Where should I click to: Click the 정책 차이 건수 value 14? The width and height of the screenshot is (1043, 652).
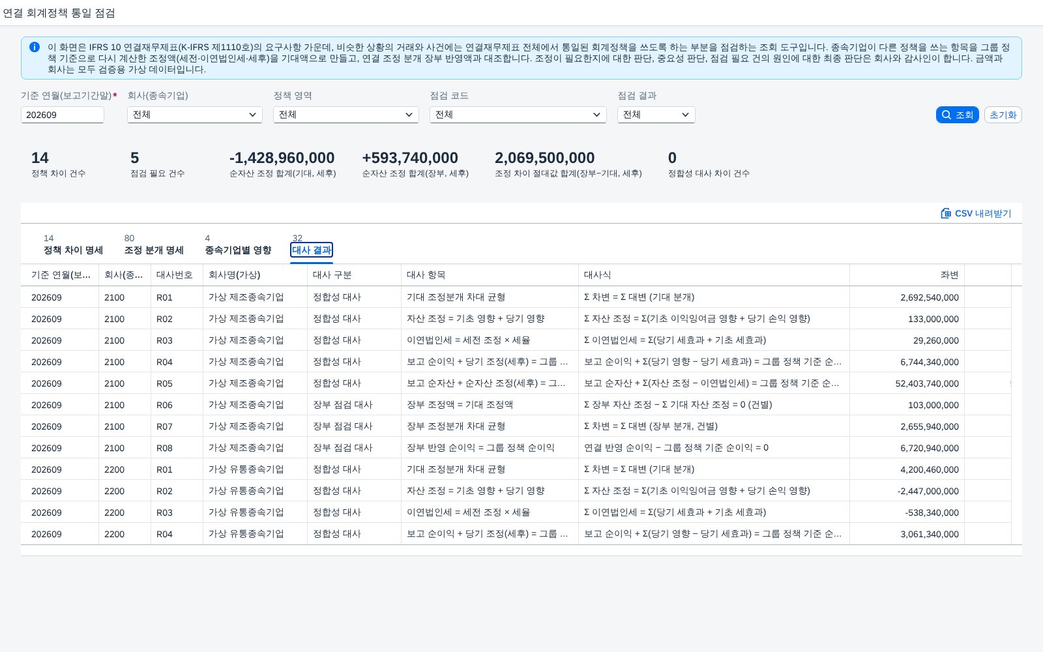pos(40,158)
